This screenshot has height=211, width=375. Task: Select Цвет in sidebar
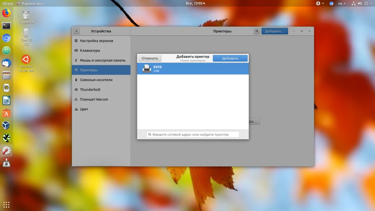[x=101, y=109]
